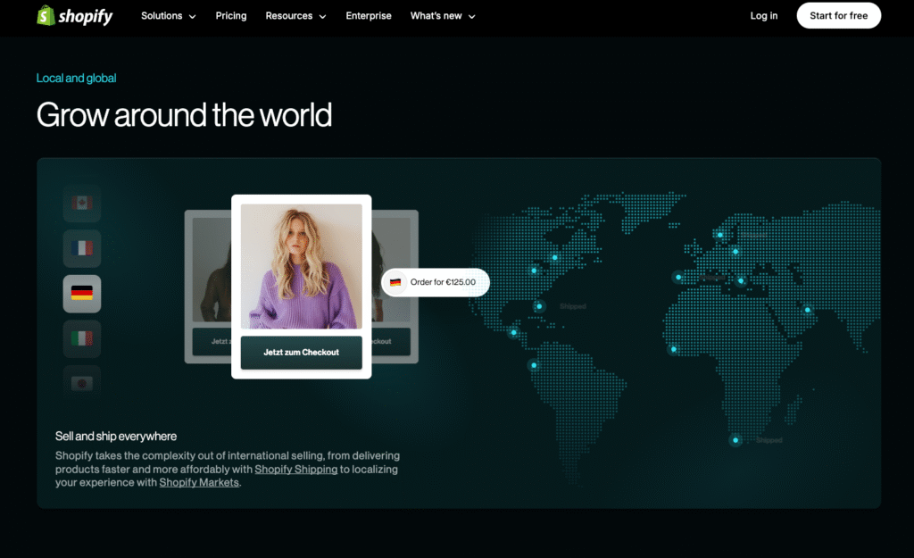Image resolution: width=914 pixels, height=558 pixels.
Task: Click the Grow around the world heading
Action: pyautogui.click(x=184, y=115)
